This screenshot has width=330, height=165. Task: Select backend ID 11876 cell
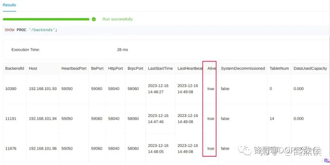(11, 149)
